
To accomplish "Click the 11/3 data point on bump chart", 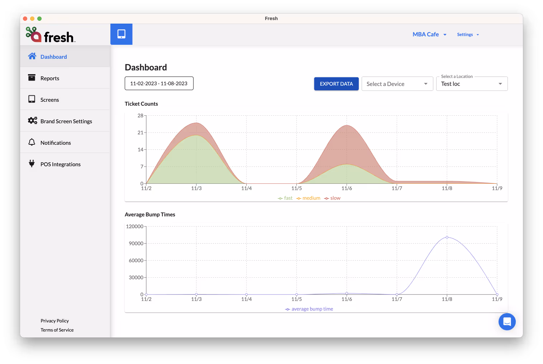I will (196, 294).
